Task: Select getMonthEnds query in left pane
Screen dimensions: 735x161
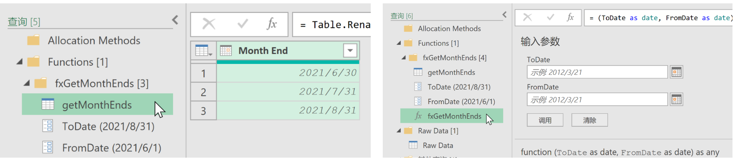Action: pos(97,105)
